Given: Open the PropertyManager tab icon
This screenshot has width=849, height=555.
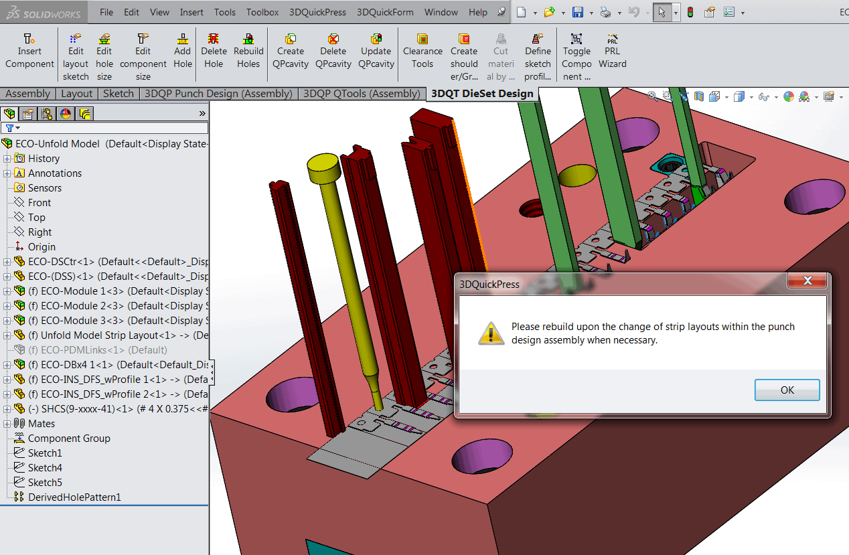Looking at the screenshot, I should (x=28, y=113).
